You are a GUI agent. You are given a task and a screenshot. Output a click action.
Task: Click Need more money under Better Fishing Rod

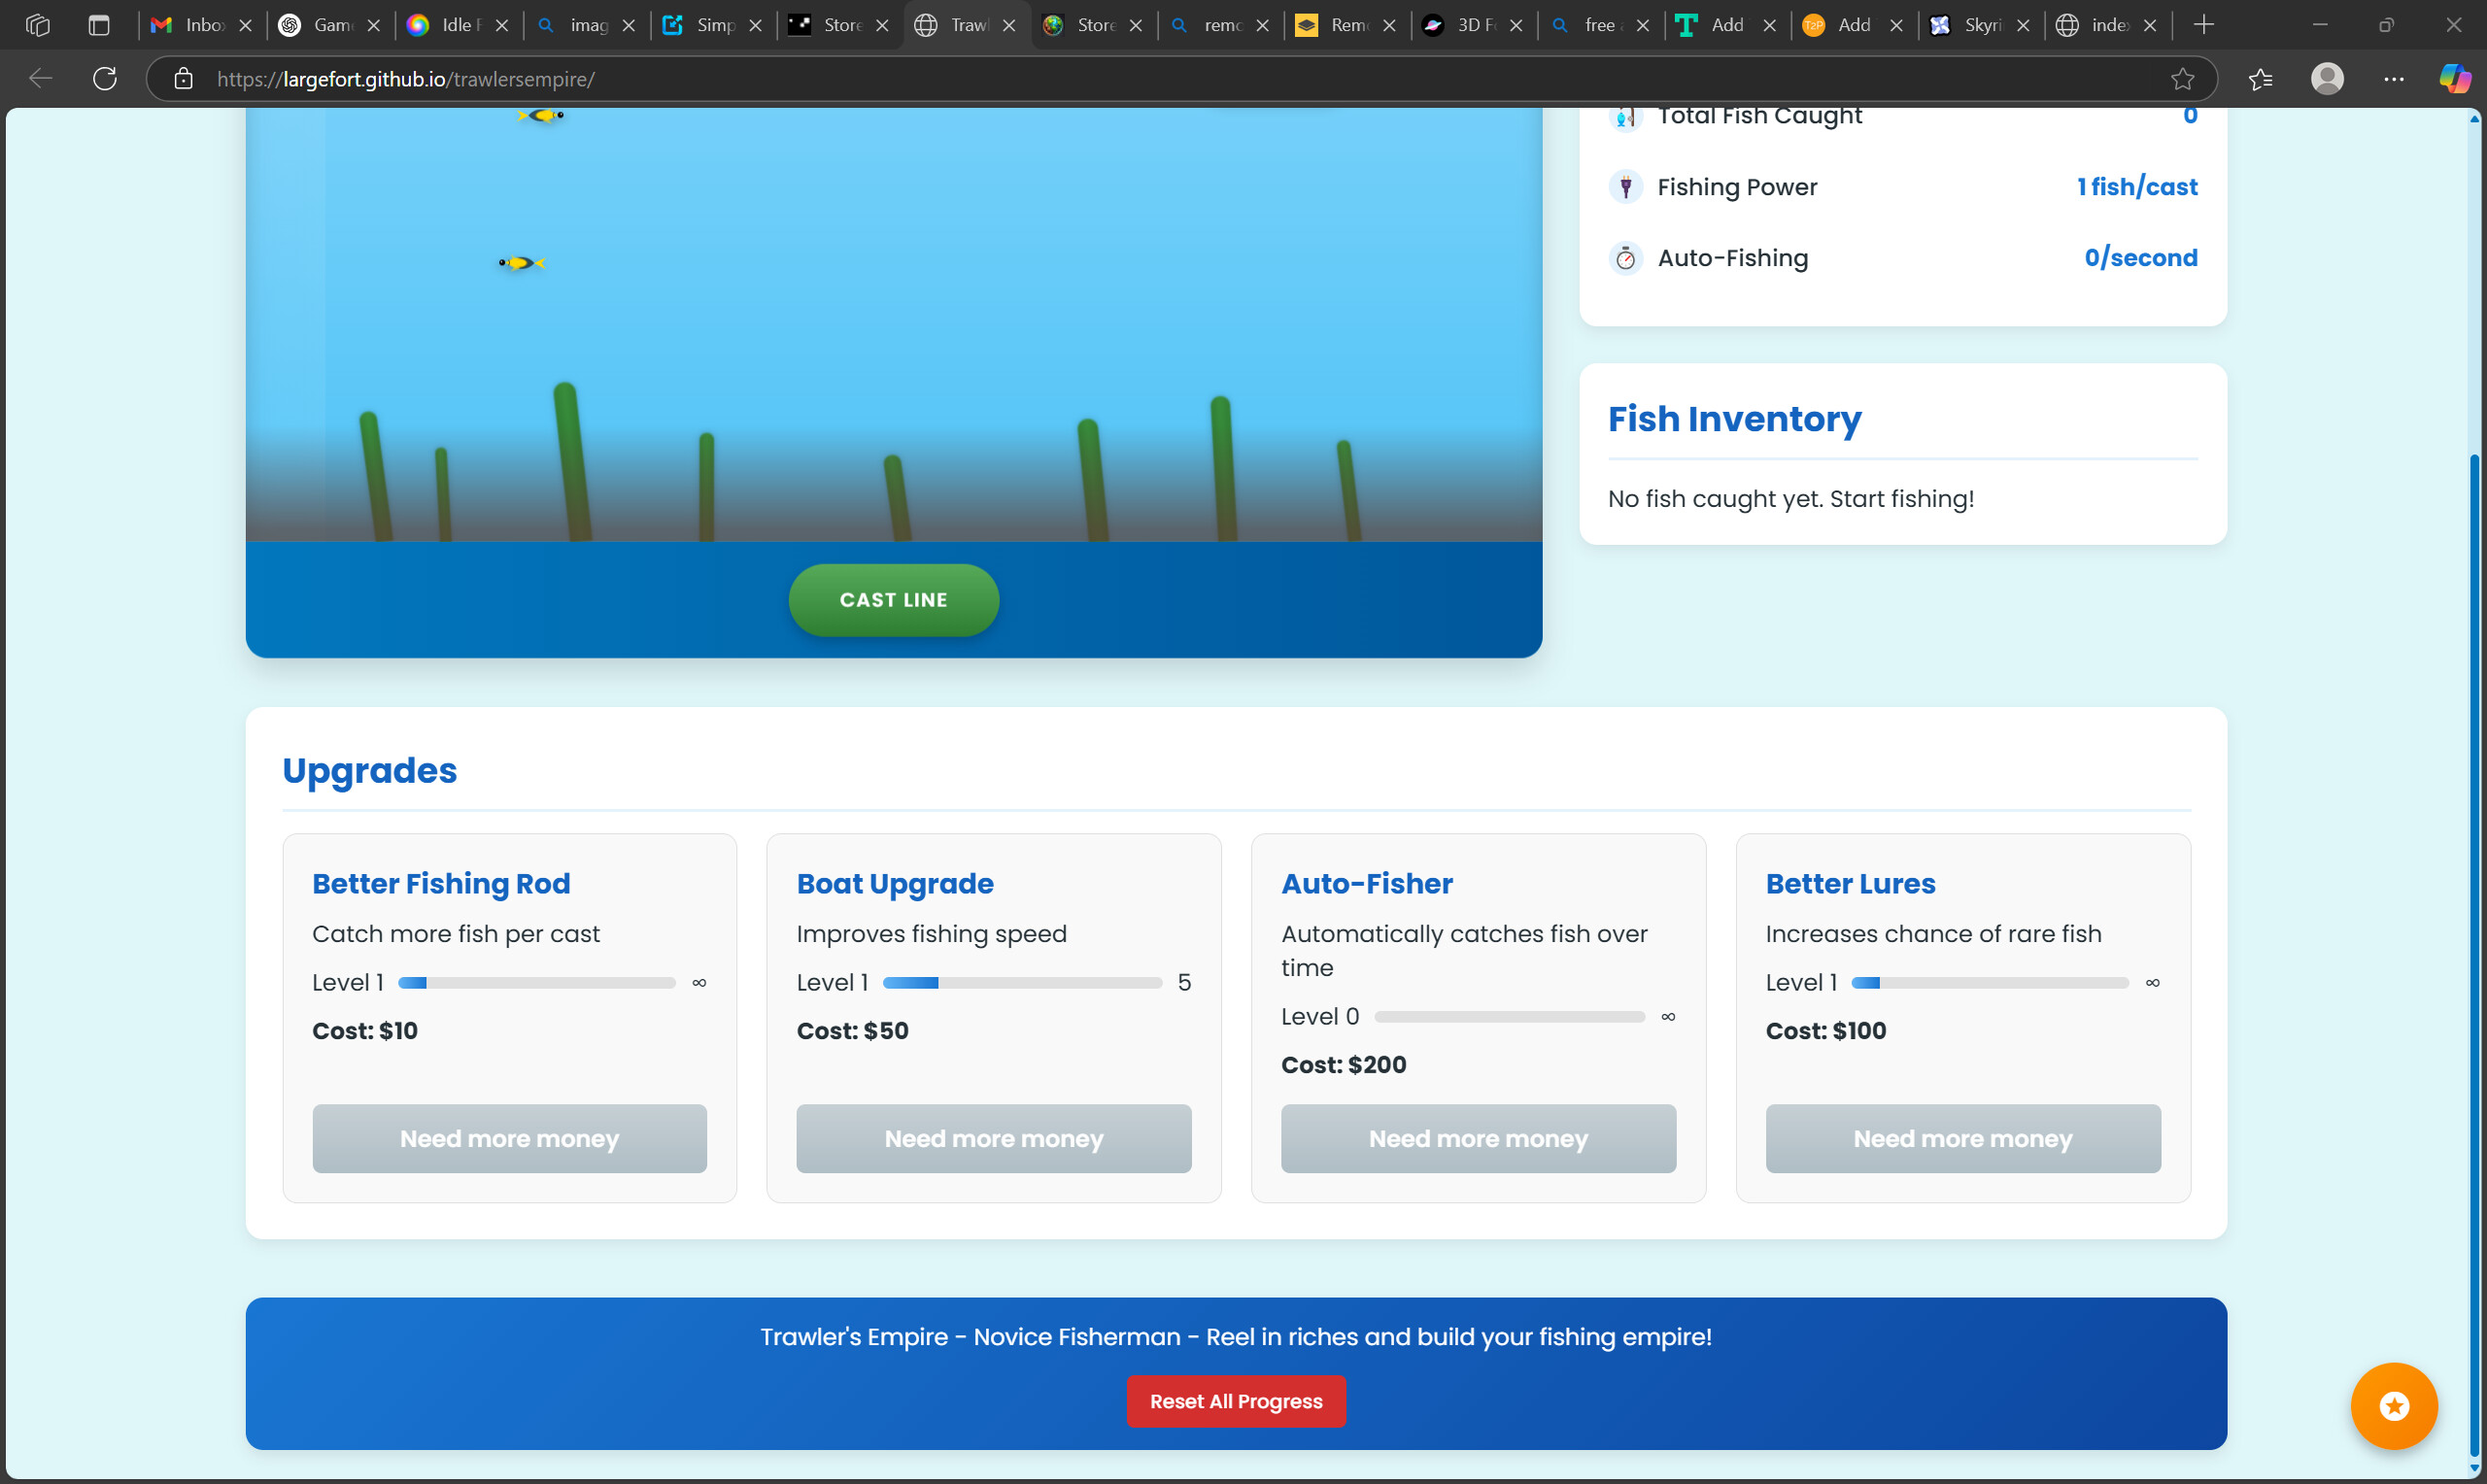point(509,1138)
